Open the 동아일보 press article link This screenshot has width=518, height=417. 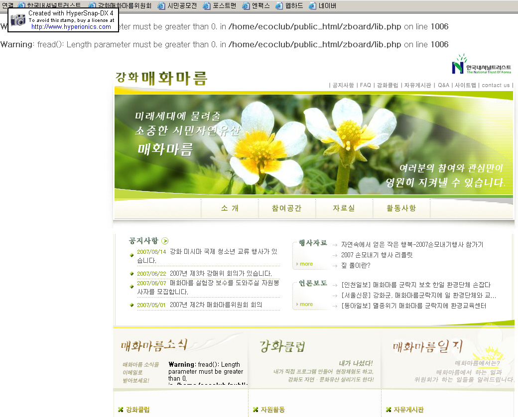413,306
